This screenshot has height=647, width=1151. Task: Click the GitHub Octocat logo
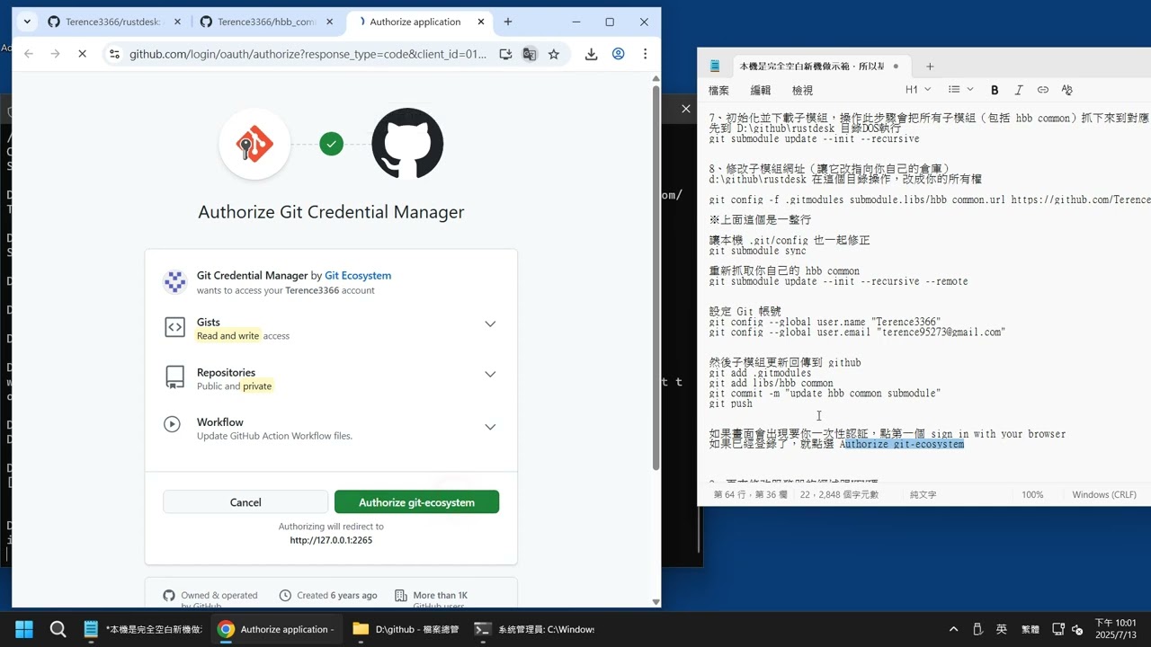407,144
